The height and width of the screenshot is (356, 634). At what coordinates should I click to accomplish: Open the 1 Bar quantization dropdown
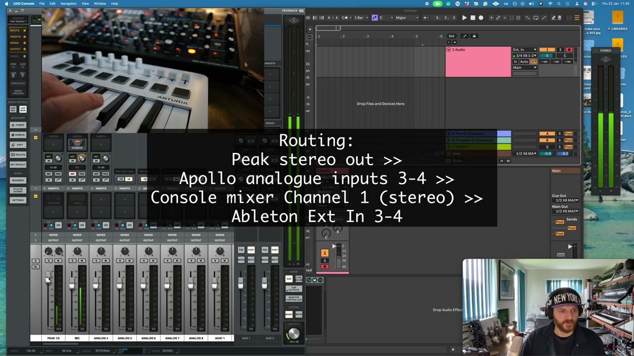[361, 18]
